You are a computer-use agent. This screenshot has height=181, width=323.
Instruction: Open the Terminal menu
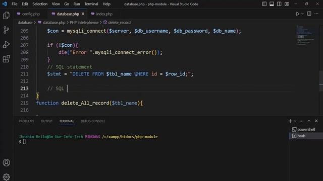[91, 4]
